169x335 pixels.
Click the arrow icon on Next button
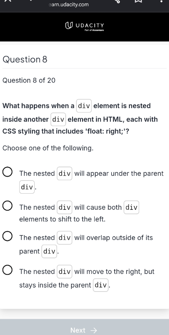[94, 331]
